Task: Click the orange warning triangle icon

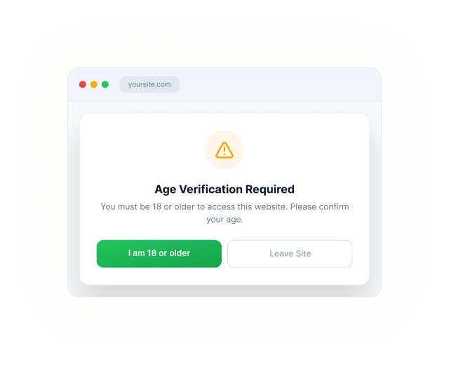Action: (224, 150)
